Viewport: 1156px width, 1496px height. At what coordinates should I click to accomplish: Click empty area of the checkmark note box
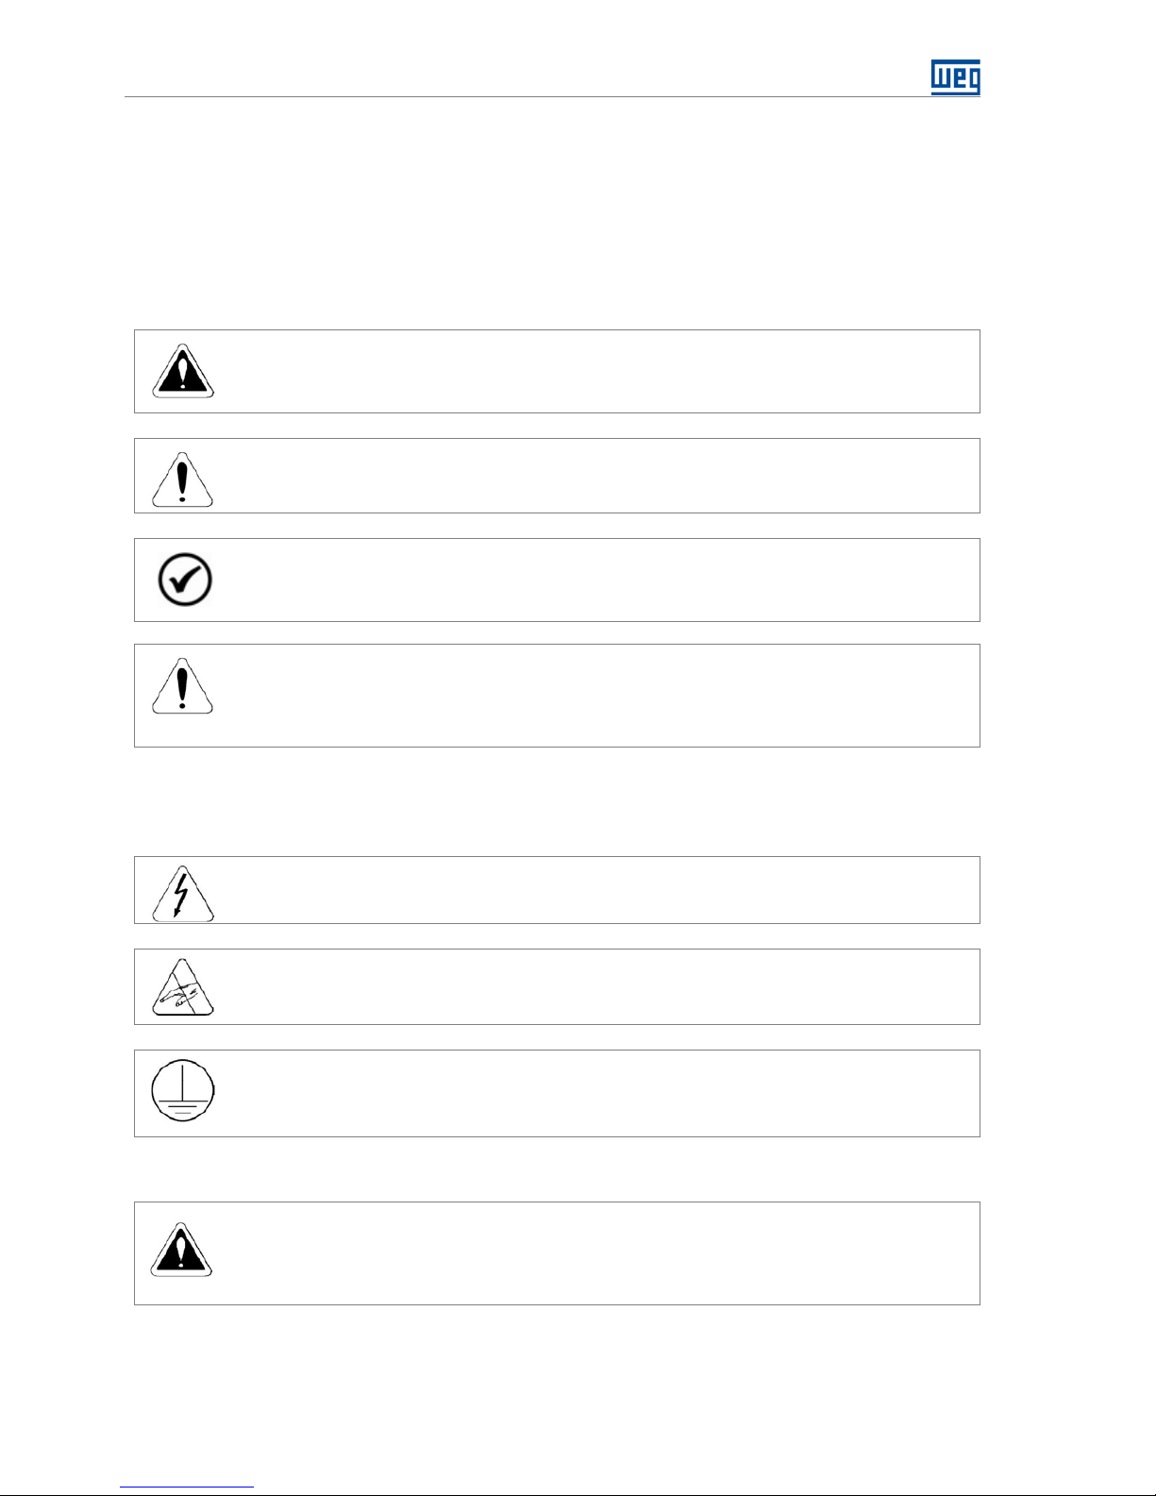[595, 580]
